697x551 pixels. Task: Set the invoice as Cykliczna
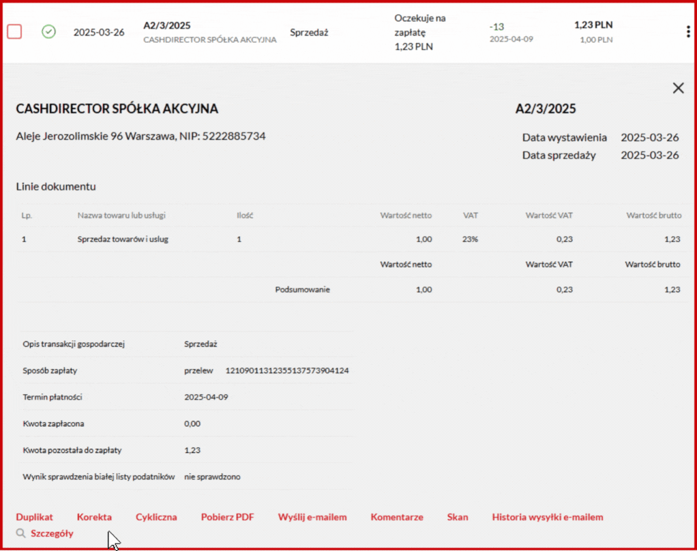156,517
